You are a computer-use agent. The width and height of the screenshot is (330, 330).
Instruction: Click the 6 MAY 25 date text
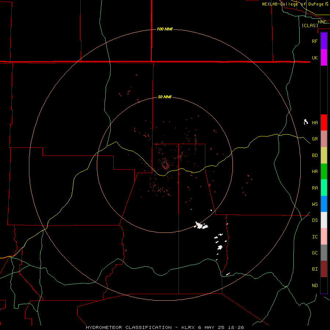[x=212, y=327]
